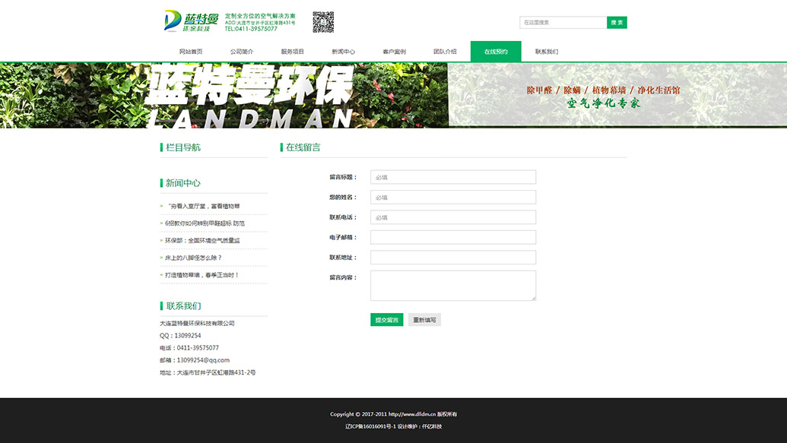Focus the 您的姓名 text field
The width and height of the screenshot is (787, 443).
click(x=452, y=198)
